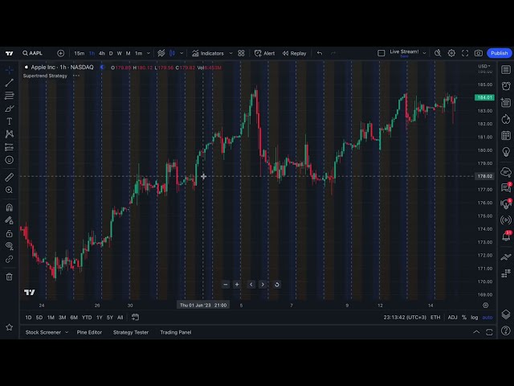The image size is (514, 386).
Task: Switch to daily D timeframe
Action: pos(111,53)
